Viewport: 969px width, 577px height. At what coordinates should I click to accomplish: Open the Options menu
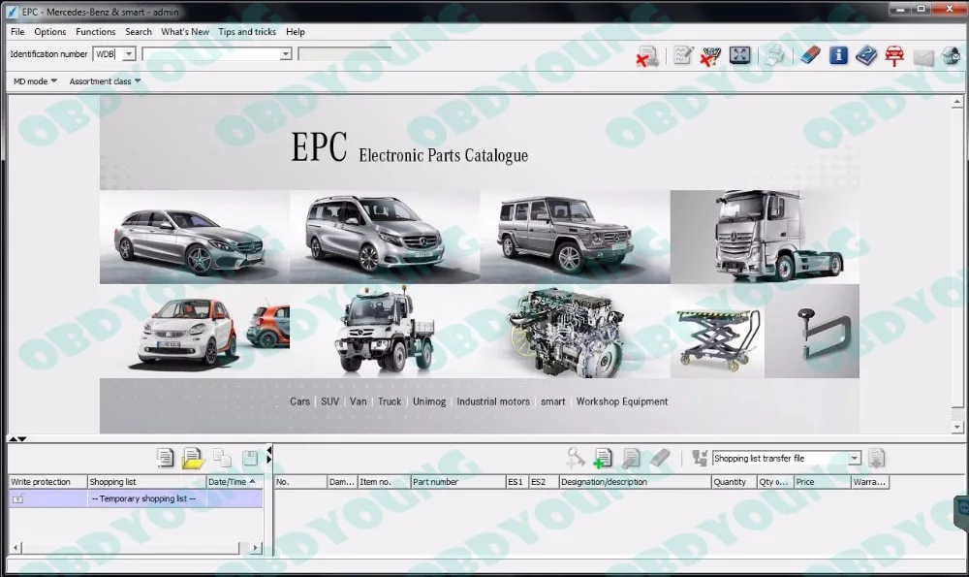50,32
